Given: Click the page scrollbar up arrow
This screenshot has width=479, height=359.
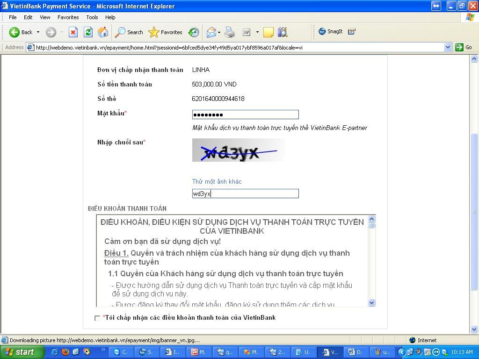Looking at the screenshot, I should 474,59.
